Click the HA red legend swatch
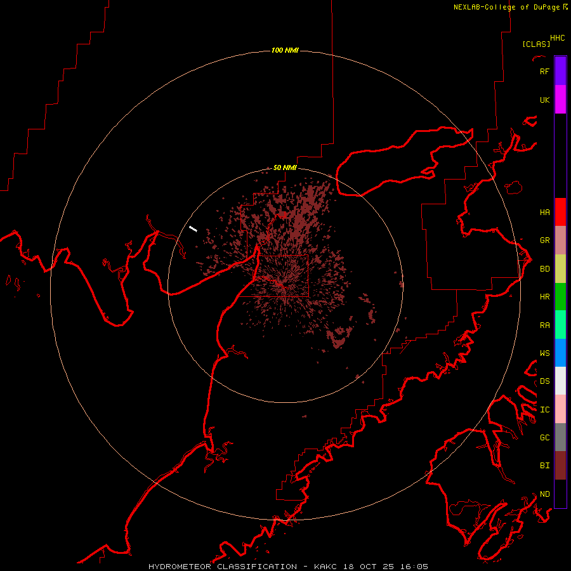Image resolution: width=571 pixels, height=571 pixels. [560, 212]
